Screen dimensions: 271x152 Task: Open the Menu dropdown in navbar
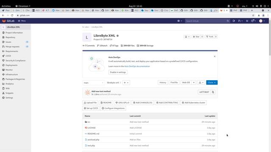22,21
